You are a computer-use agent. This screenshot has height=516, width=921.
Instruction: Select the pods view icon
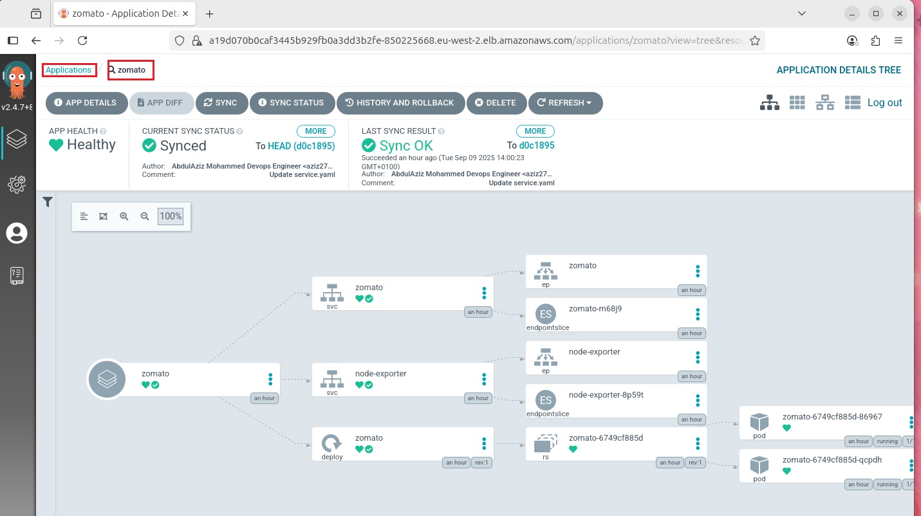(797, 102)
